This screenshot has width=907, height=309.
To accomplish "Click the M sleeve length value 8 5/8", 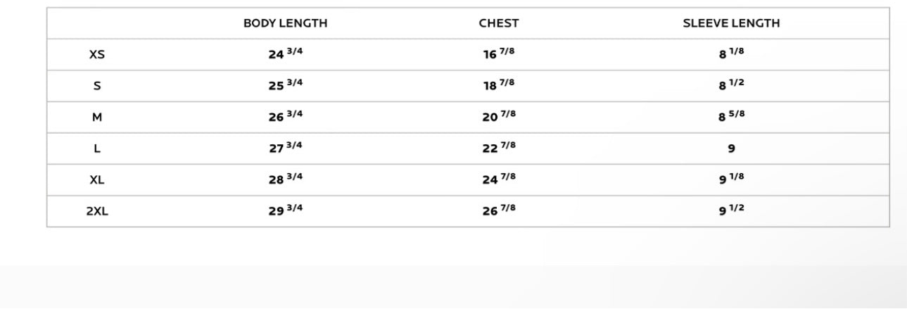I will coord(731,117).
